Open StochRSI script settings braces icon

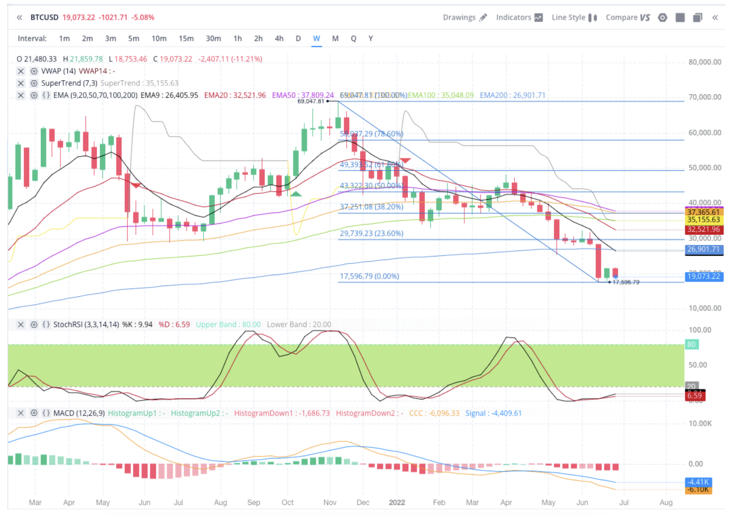[46, 324]
